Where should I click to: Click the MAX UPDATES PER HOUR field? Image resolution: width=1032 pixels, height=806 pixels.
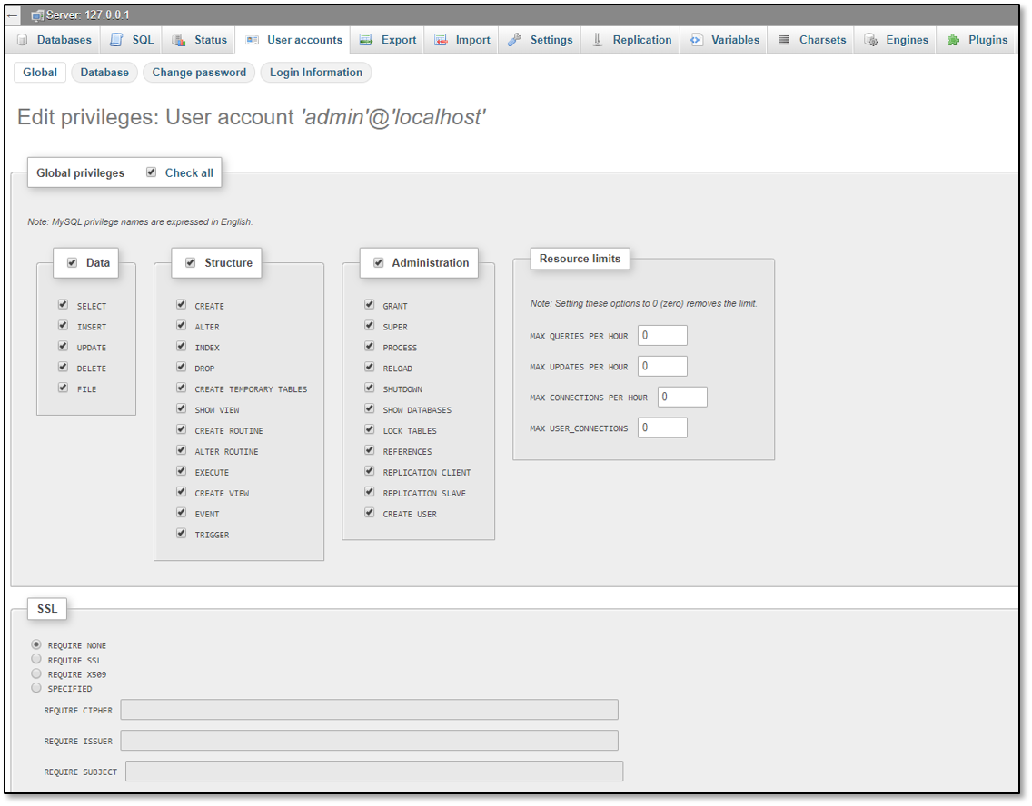[662, 366]
